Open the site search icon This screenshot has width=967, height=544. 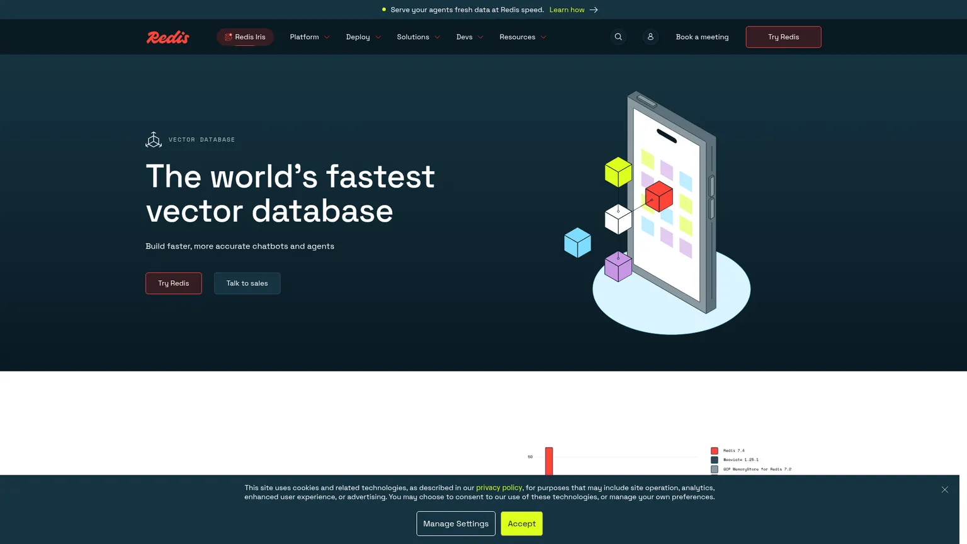point(618,37)
